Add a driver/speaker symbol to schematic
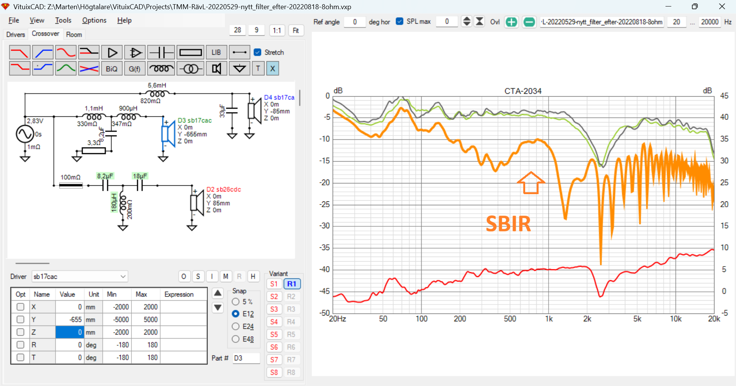Image resolution: width=736 pixels, height=386 pixels. click(217, 69)
